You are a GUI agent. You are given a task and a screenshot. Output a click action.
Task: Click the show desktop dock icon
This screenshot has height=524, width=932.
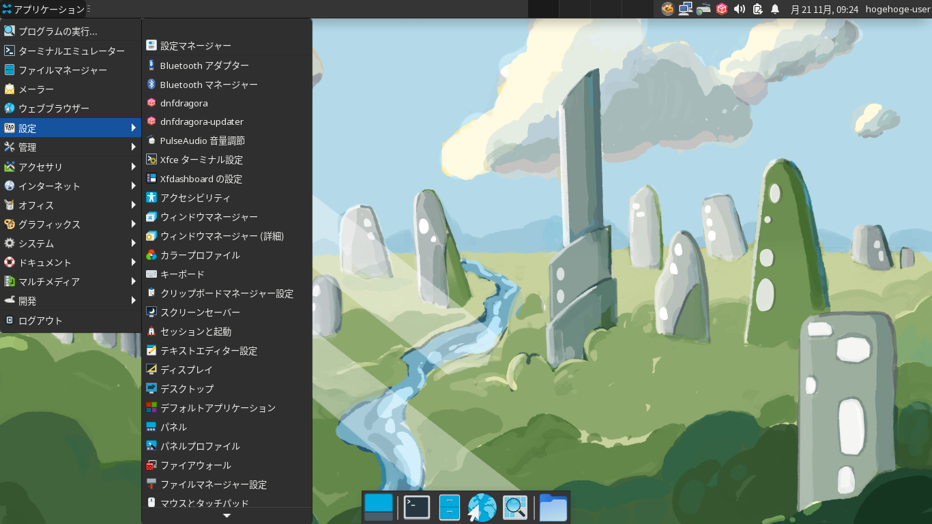tap(379, 508)
